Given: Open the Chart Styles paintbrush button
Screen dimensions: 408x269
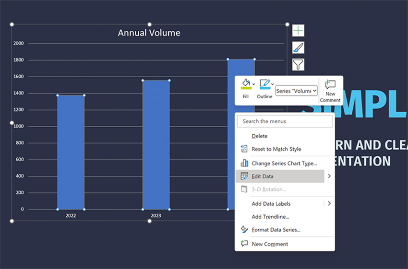Looking at the screenshot, I should [298, 47].
